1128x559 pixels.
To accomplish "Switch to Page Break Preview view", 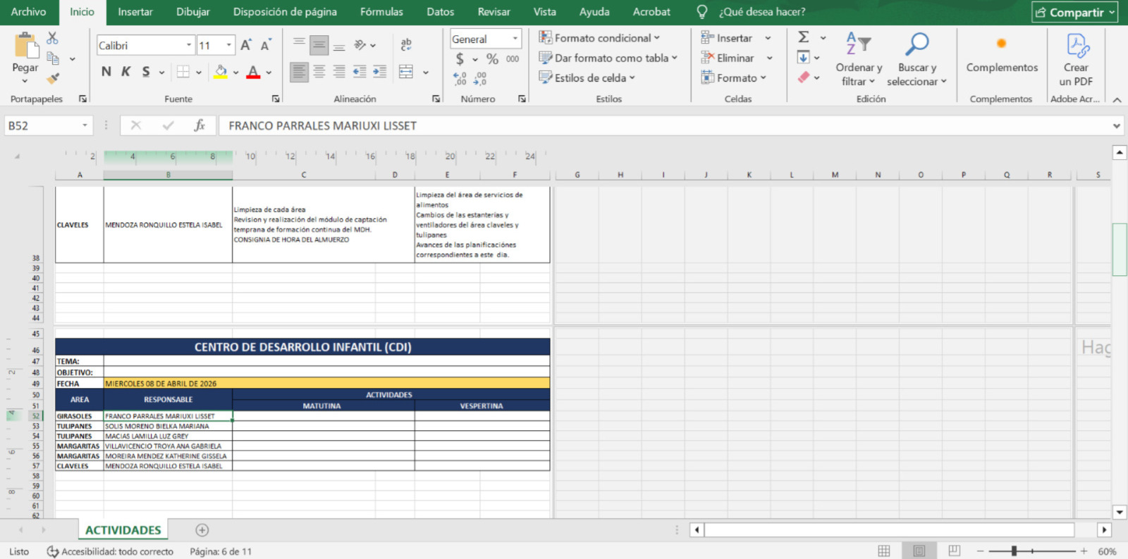I will pos(954,551).
